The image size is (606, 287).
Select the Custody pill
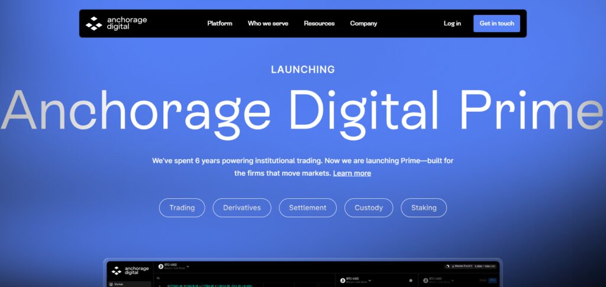tap(369, 208)
